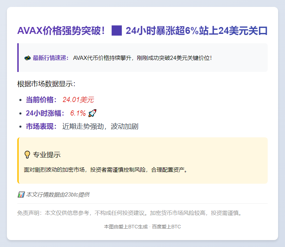Click the lightbulb icon beside 专业提示
The image size is (285, 247).
[x=27, y=155]
